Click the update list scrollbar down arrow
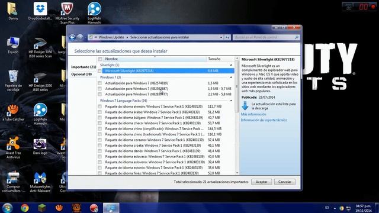 tap(237, 173)
